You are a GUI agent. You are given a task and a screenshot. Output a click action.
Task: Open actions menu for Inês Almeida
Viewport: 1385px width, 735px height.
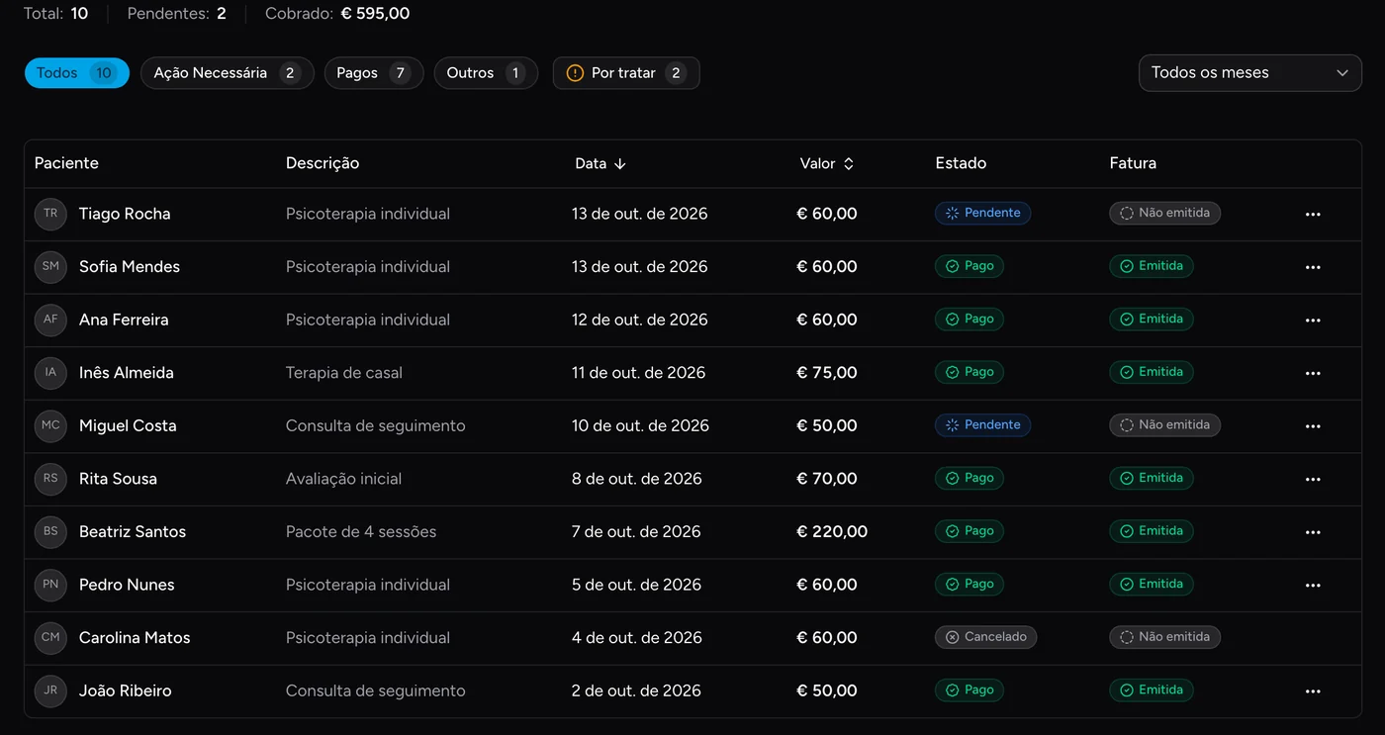pyautogui.click(x=1313, y=373)
